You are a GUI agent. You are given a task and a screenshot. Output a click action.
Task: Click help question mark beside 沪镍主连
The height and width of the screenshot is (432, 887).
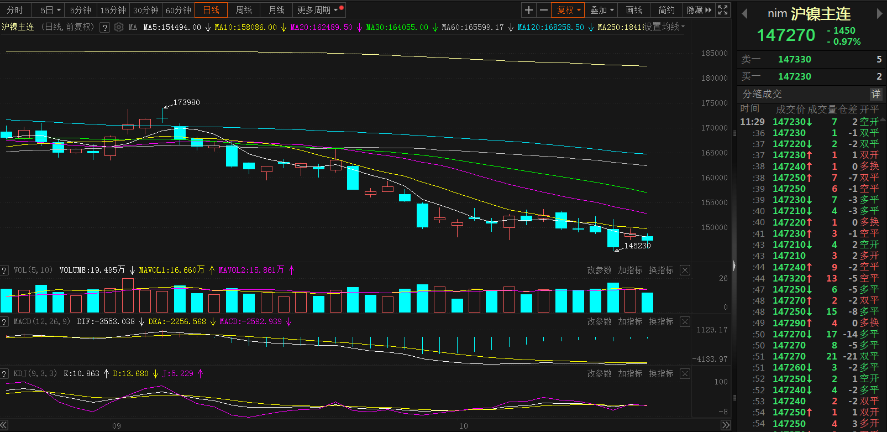tap(104, 27)
